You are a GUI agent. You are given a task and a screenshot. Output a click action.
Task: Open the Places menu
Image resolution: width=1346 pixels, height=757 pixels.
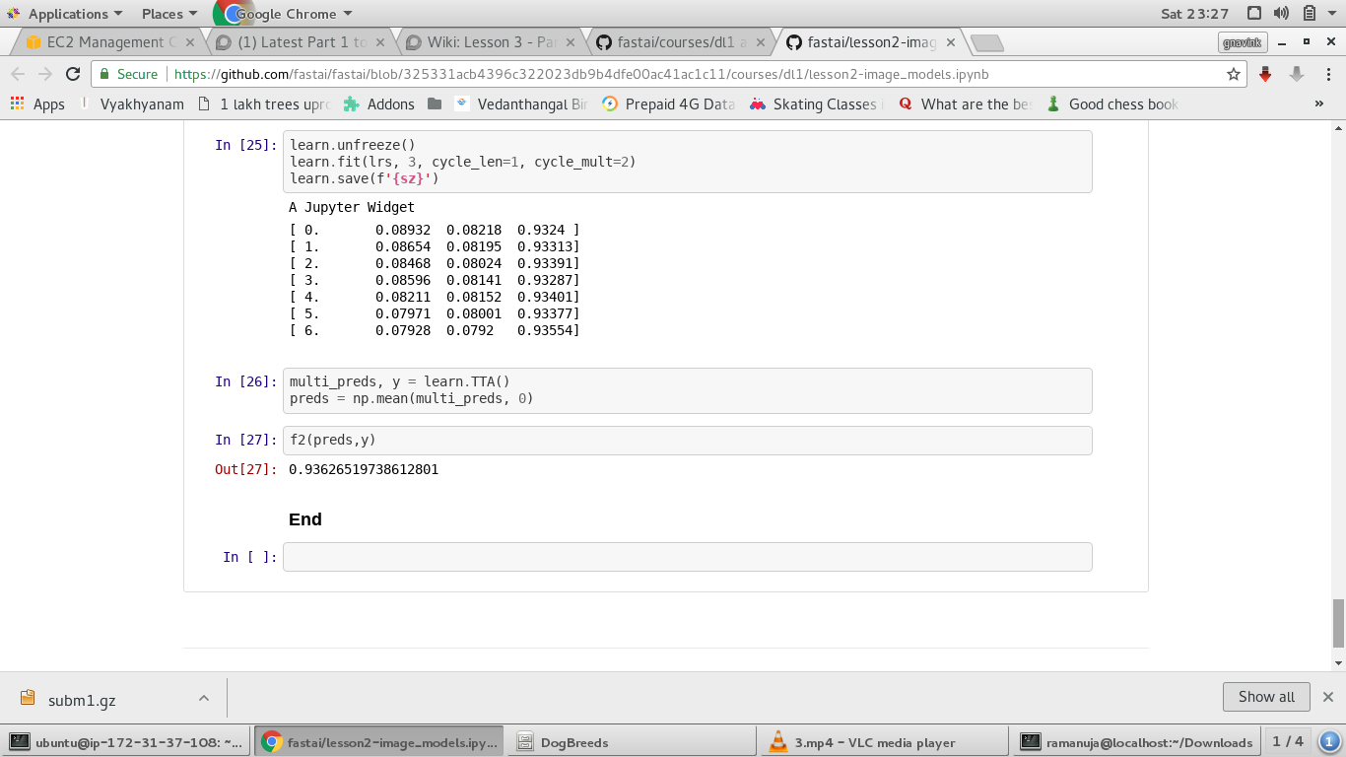pos(168,14)
